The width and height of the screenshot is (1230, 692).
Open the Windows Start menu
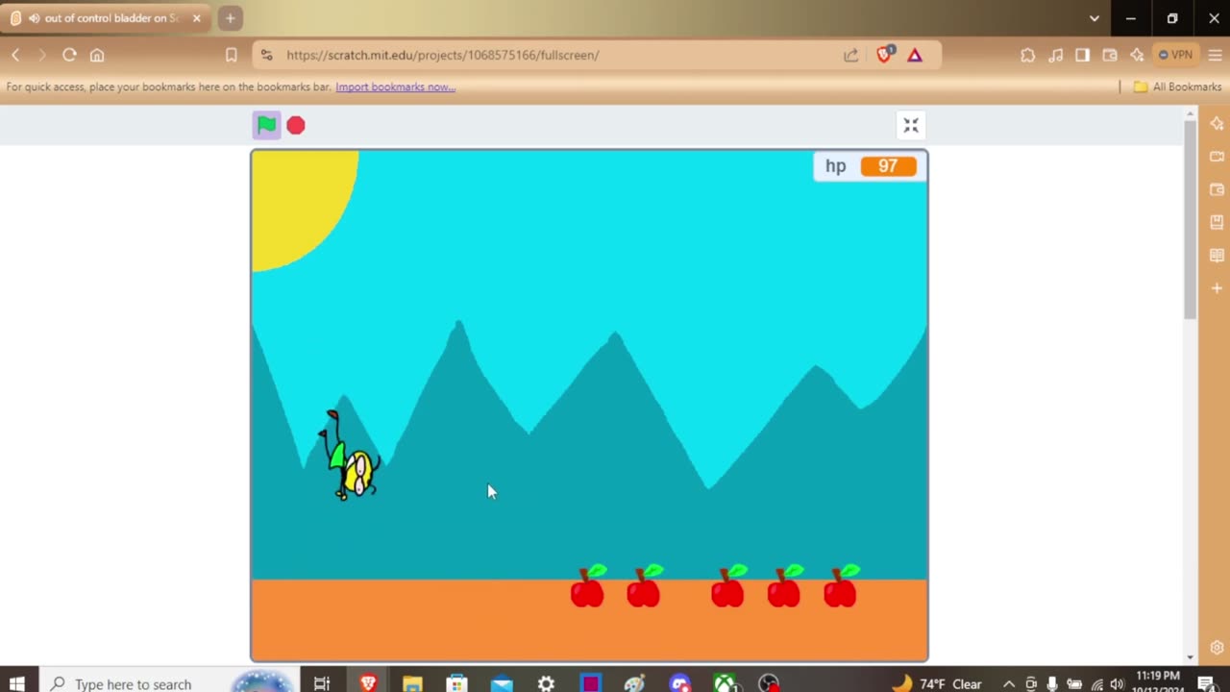point(16,683)
